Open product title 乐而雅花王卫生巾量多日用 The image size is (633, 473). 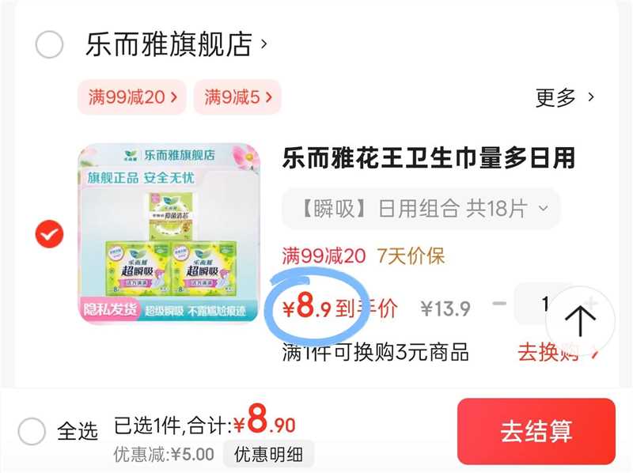coord(428,158)
